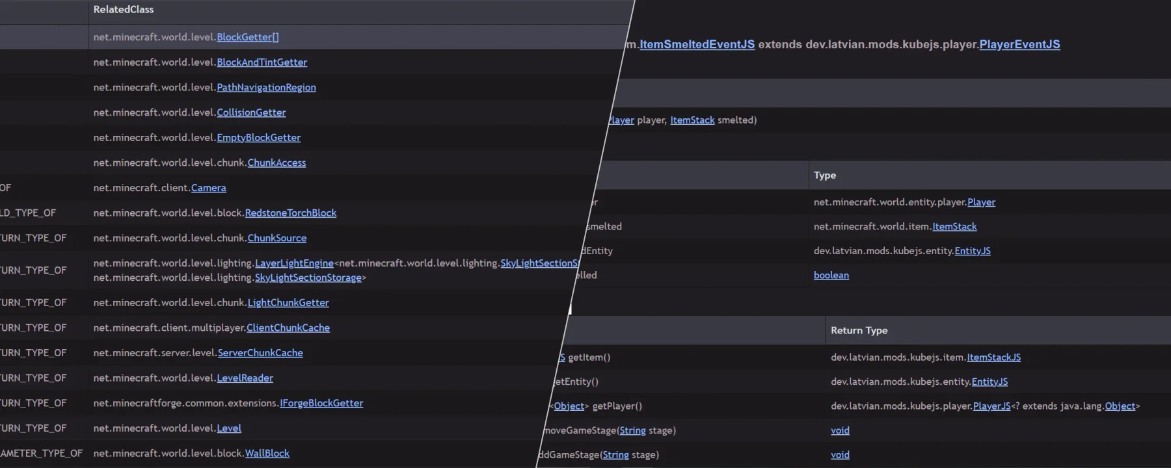Select the Return Type column header
Viewport: 1171px width, 468px height.
(859, 330)
